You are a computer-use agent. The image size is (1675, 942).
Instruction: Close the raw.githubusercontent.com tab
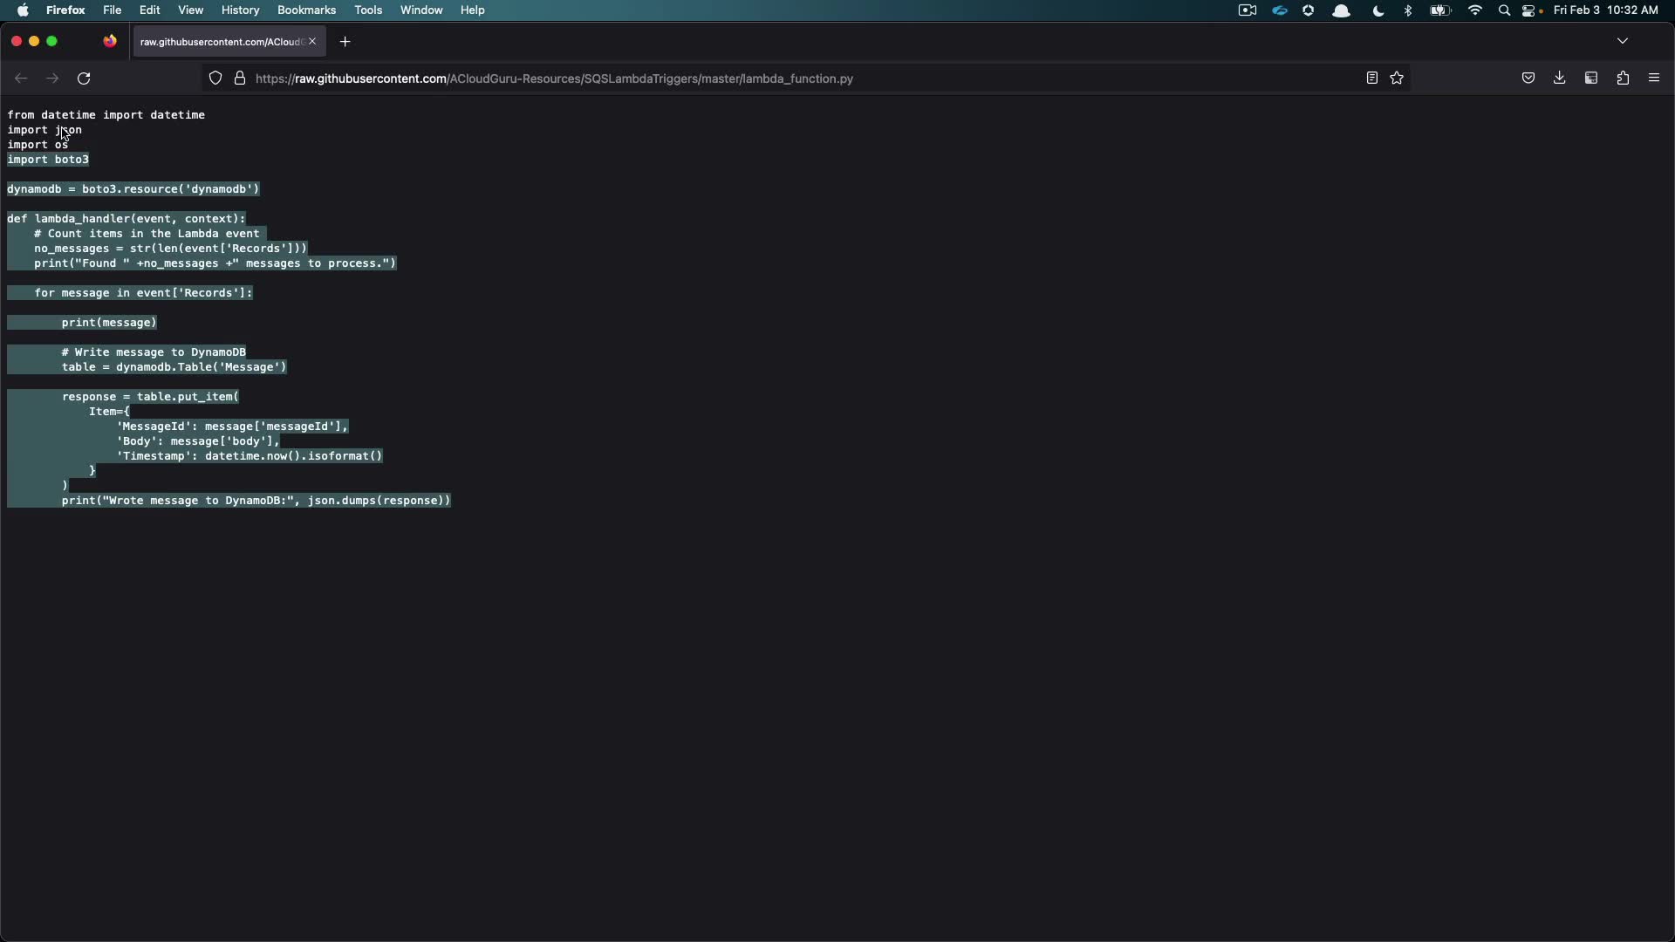[x=312, y=42]
